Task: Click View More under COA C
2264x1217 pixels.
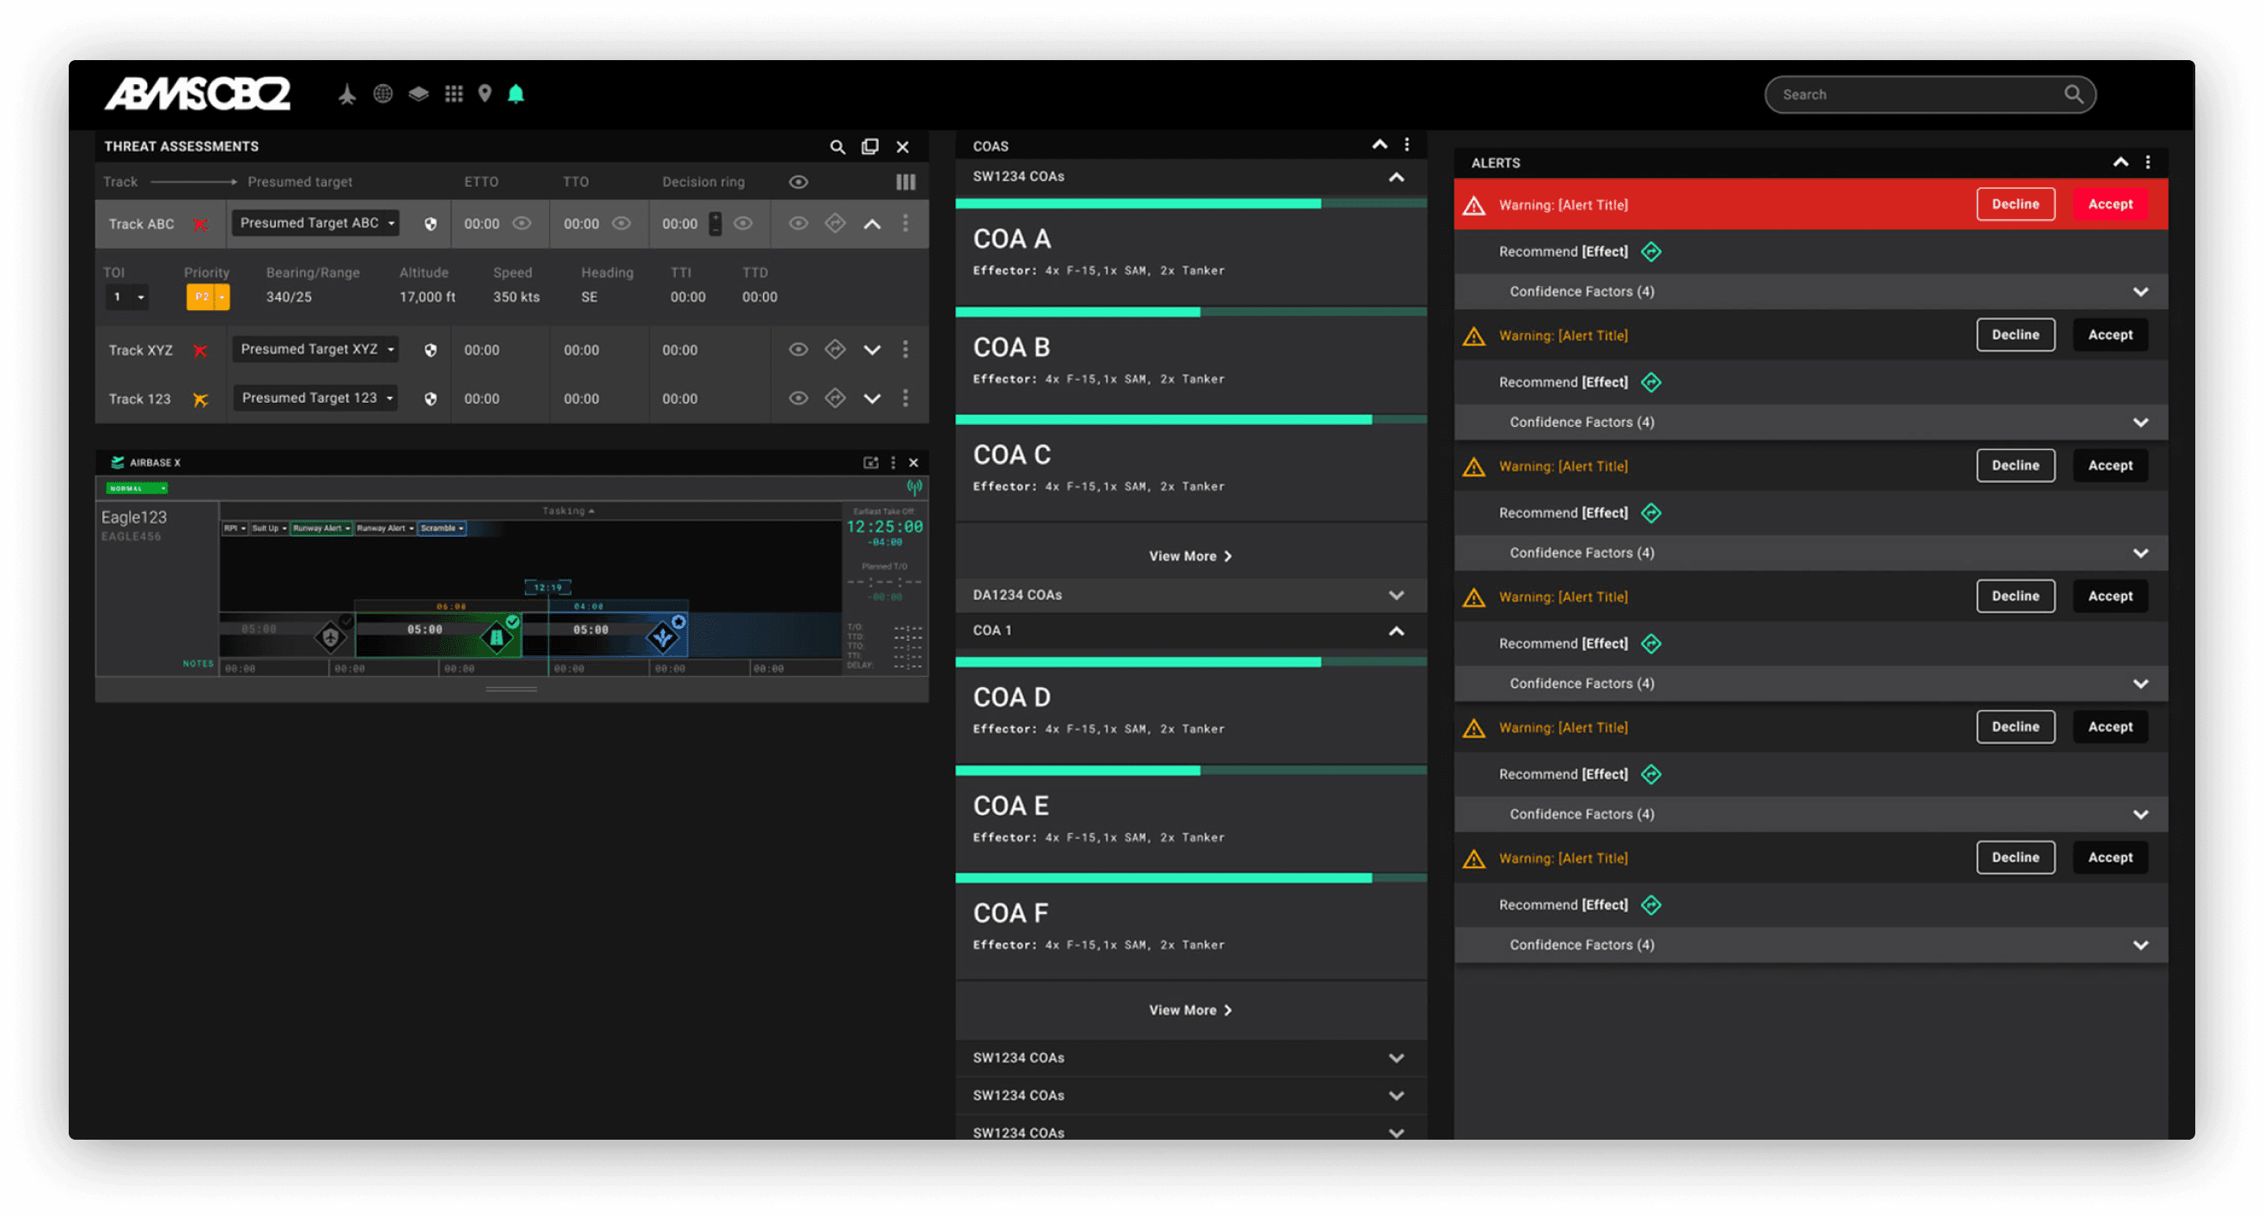Action: (x=1190, y=556)
